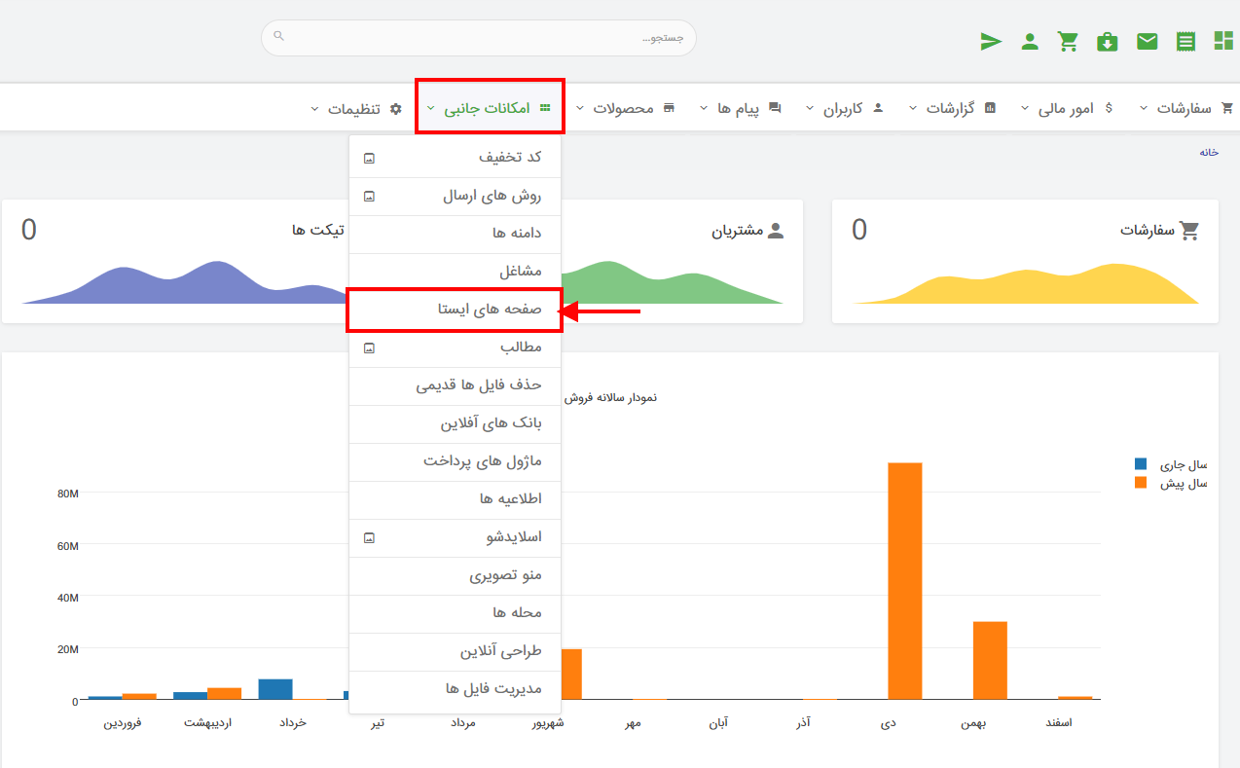Click the green briefcase download icon
This screenshot has height=768, width=1240.
[x=1108, y=41]
